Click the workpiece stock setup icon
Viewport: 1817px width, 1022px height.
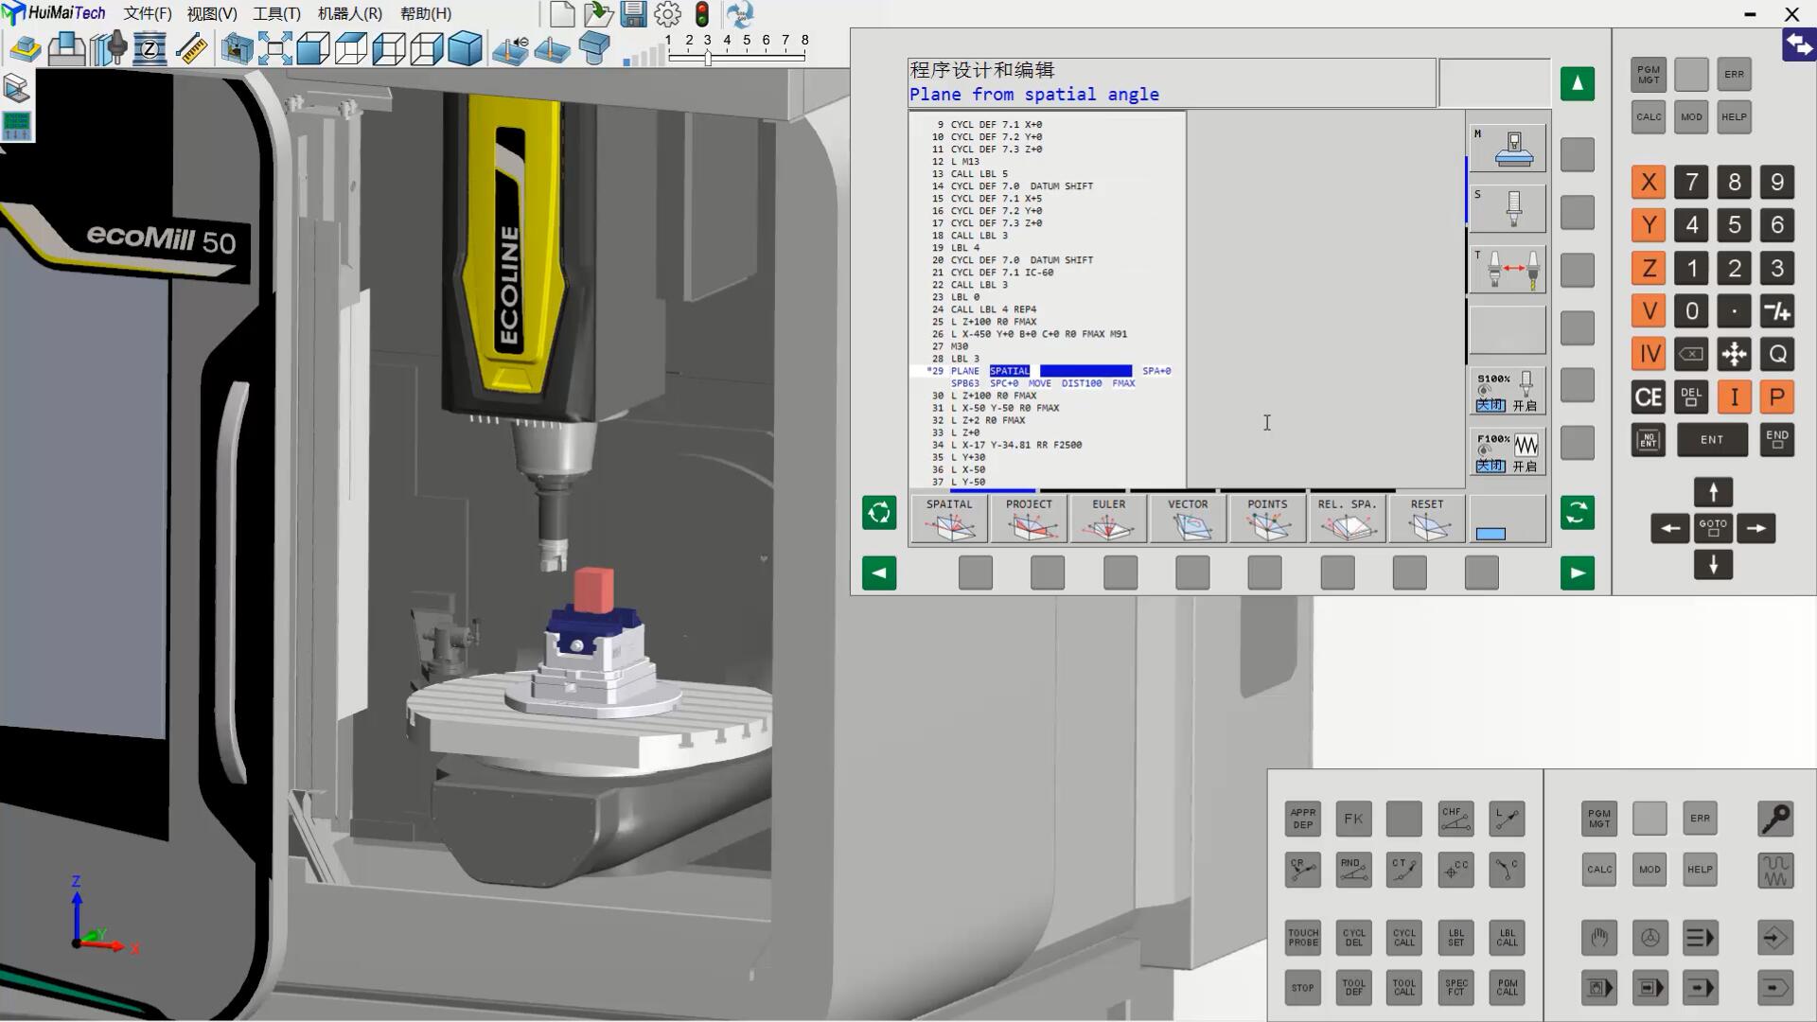click(x=26, y=48)
